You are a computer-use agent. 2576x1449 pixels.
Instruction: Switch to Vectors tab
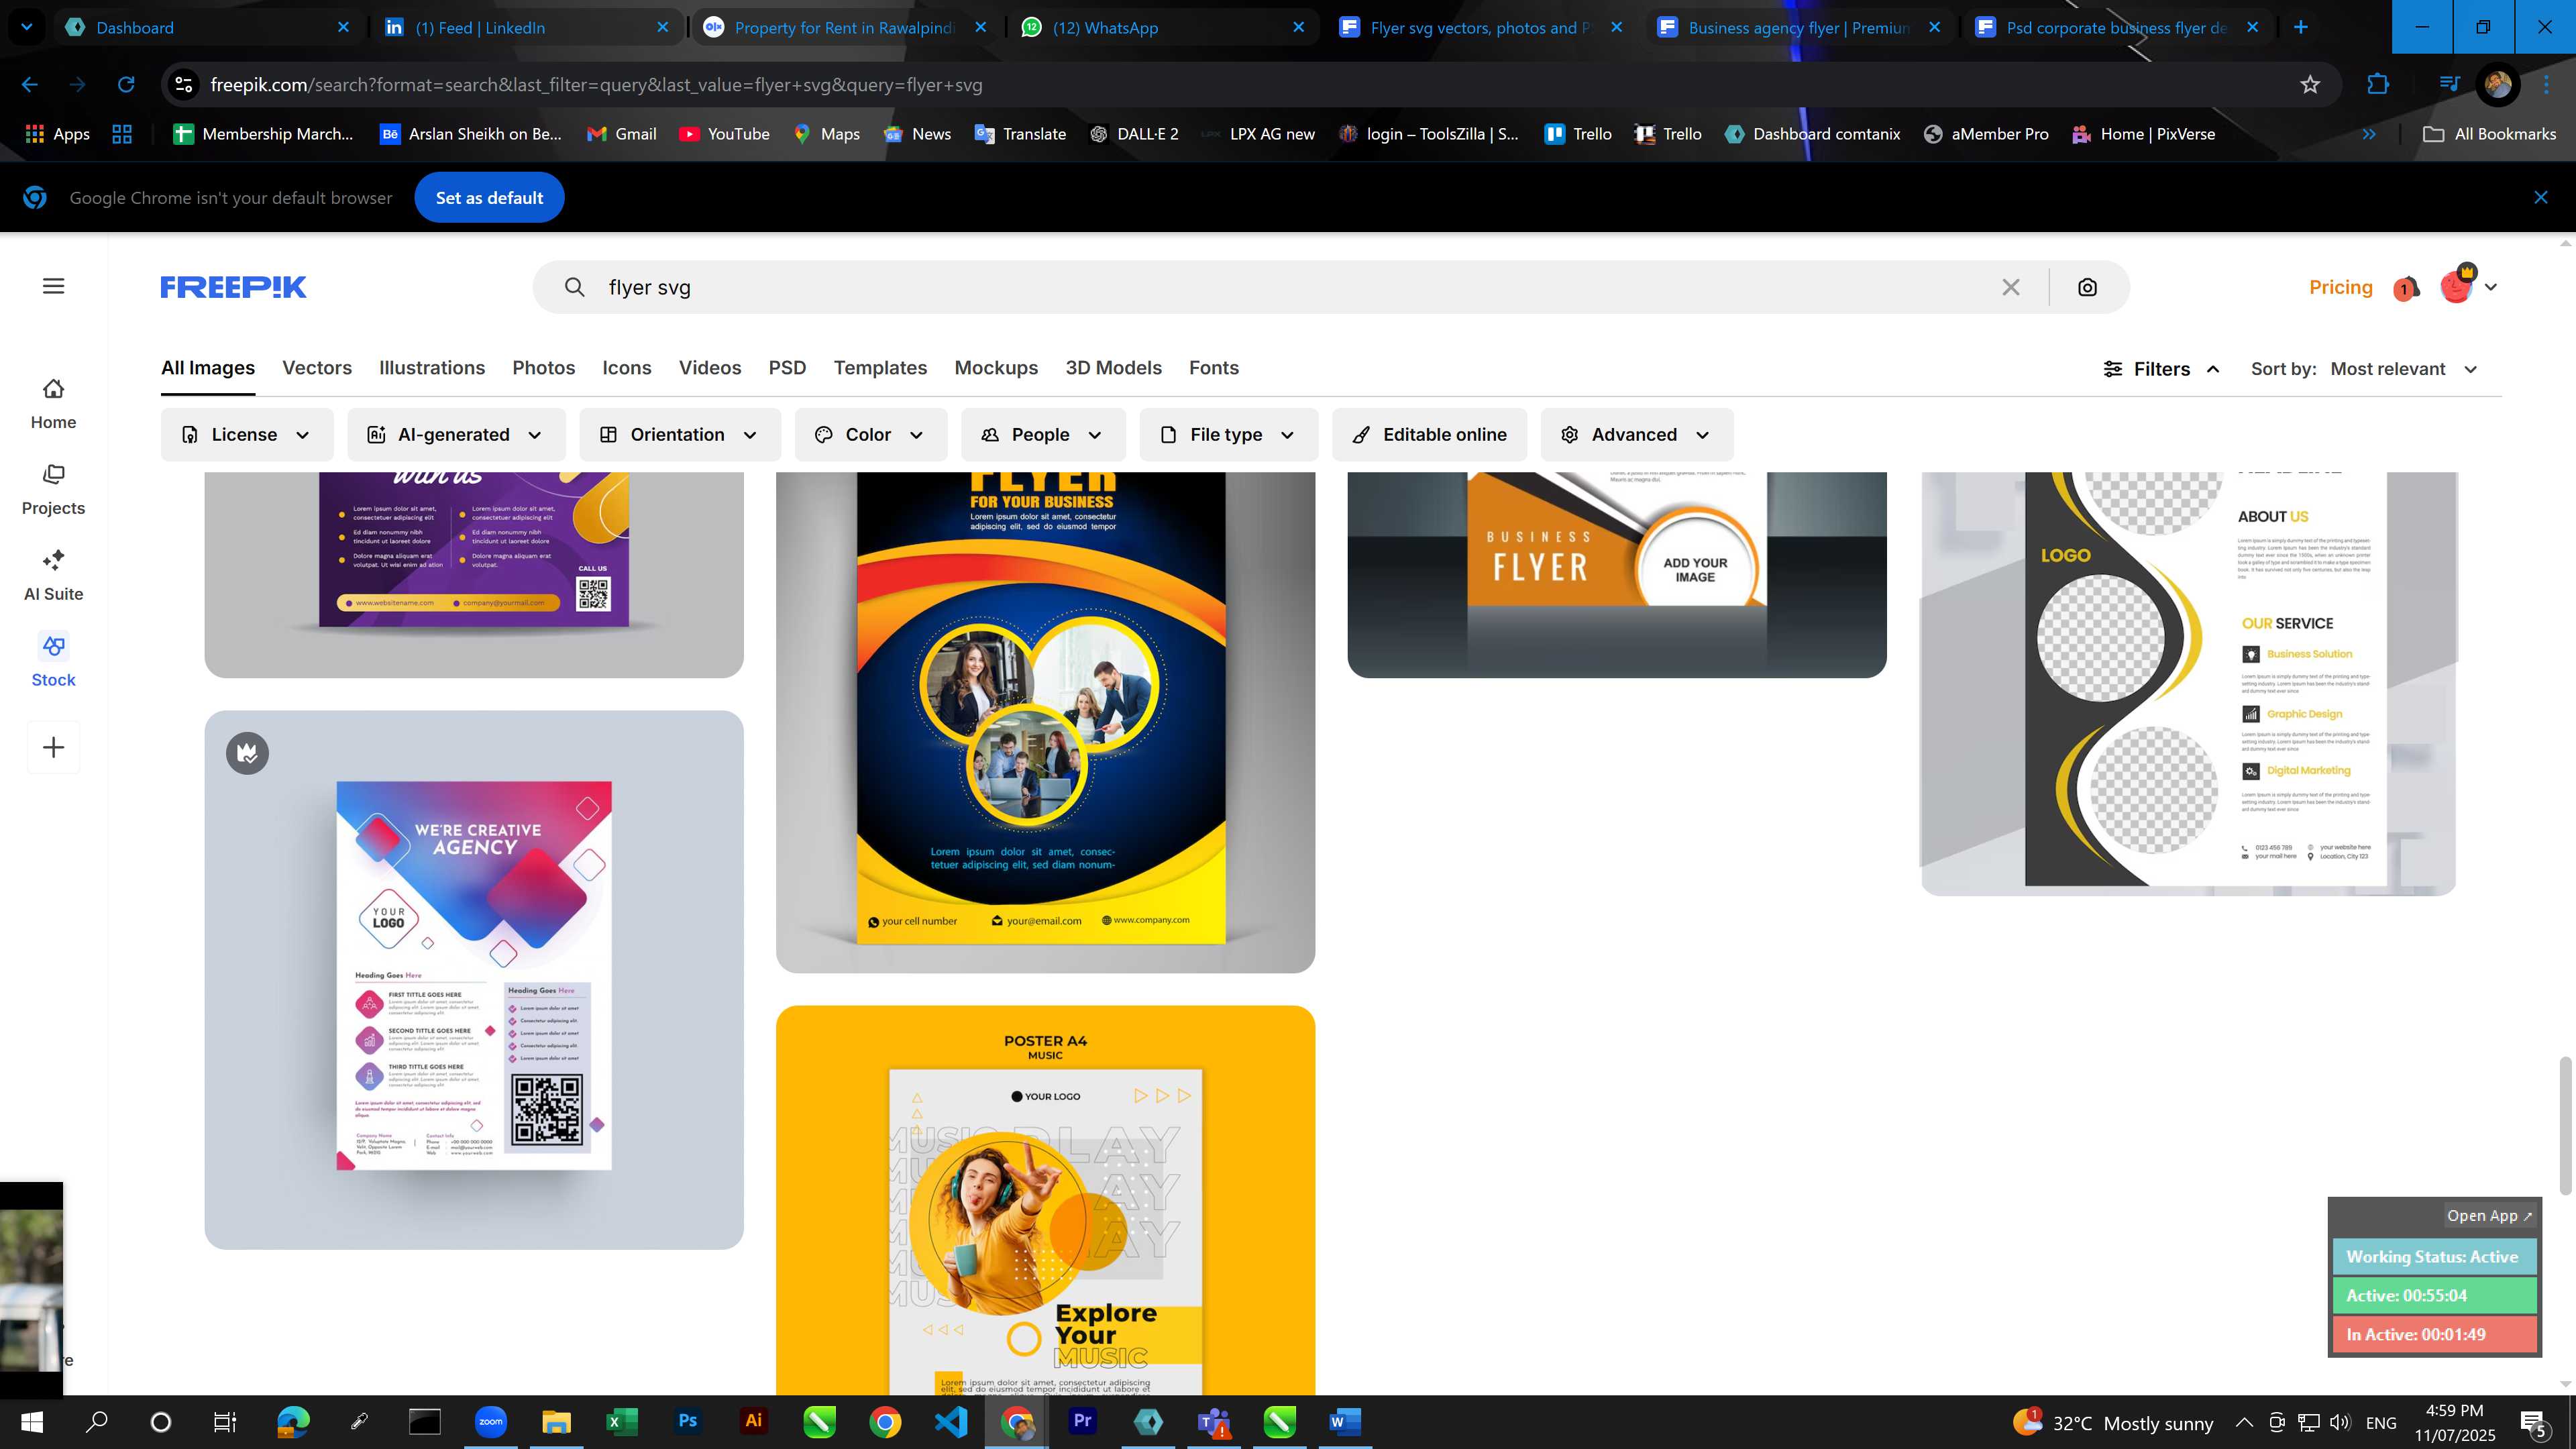[317, 368]
